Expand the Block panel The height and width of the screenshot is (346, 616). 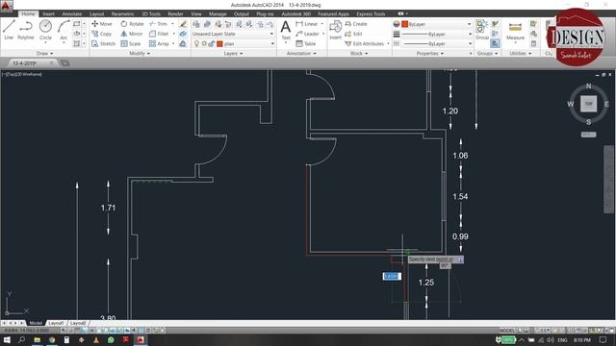click(x=359, y=53)
